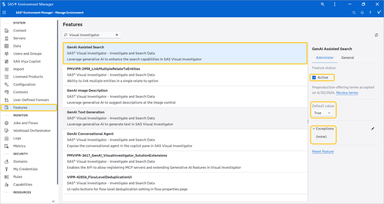Click the help question mark icon
Image resolution: width=384 pixels, height=204 pixels.
click(370, 12)
